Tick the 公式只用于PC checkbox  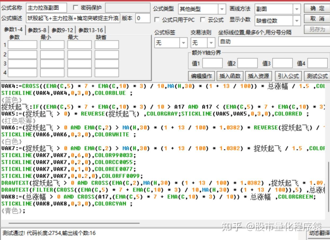157,20
